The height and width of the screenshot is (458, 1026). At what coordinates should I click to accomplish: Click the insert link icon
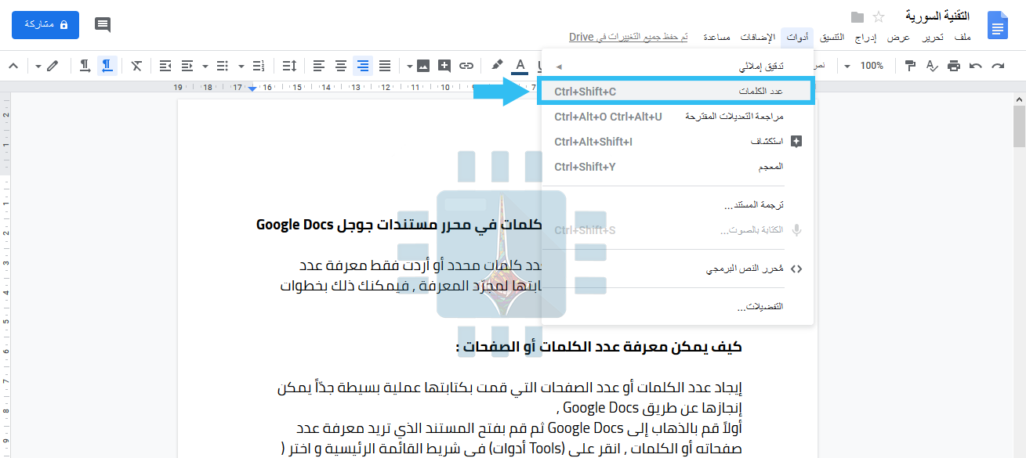click(x=466, y=66)
